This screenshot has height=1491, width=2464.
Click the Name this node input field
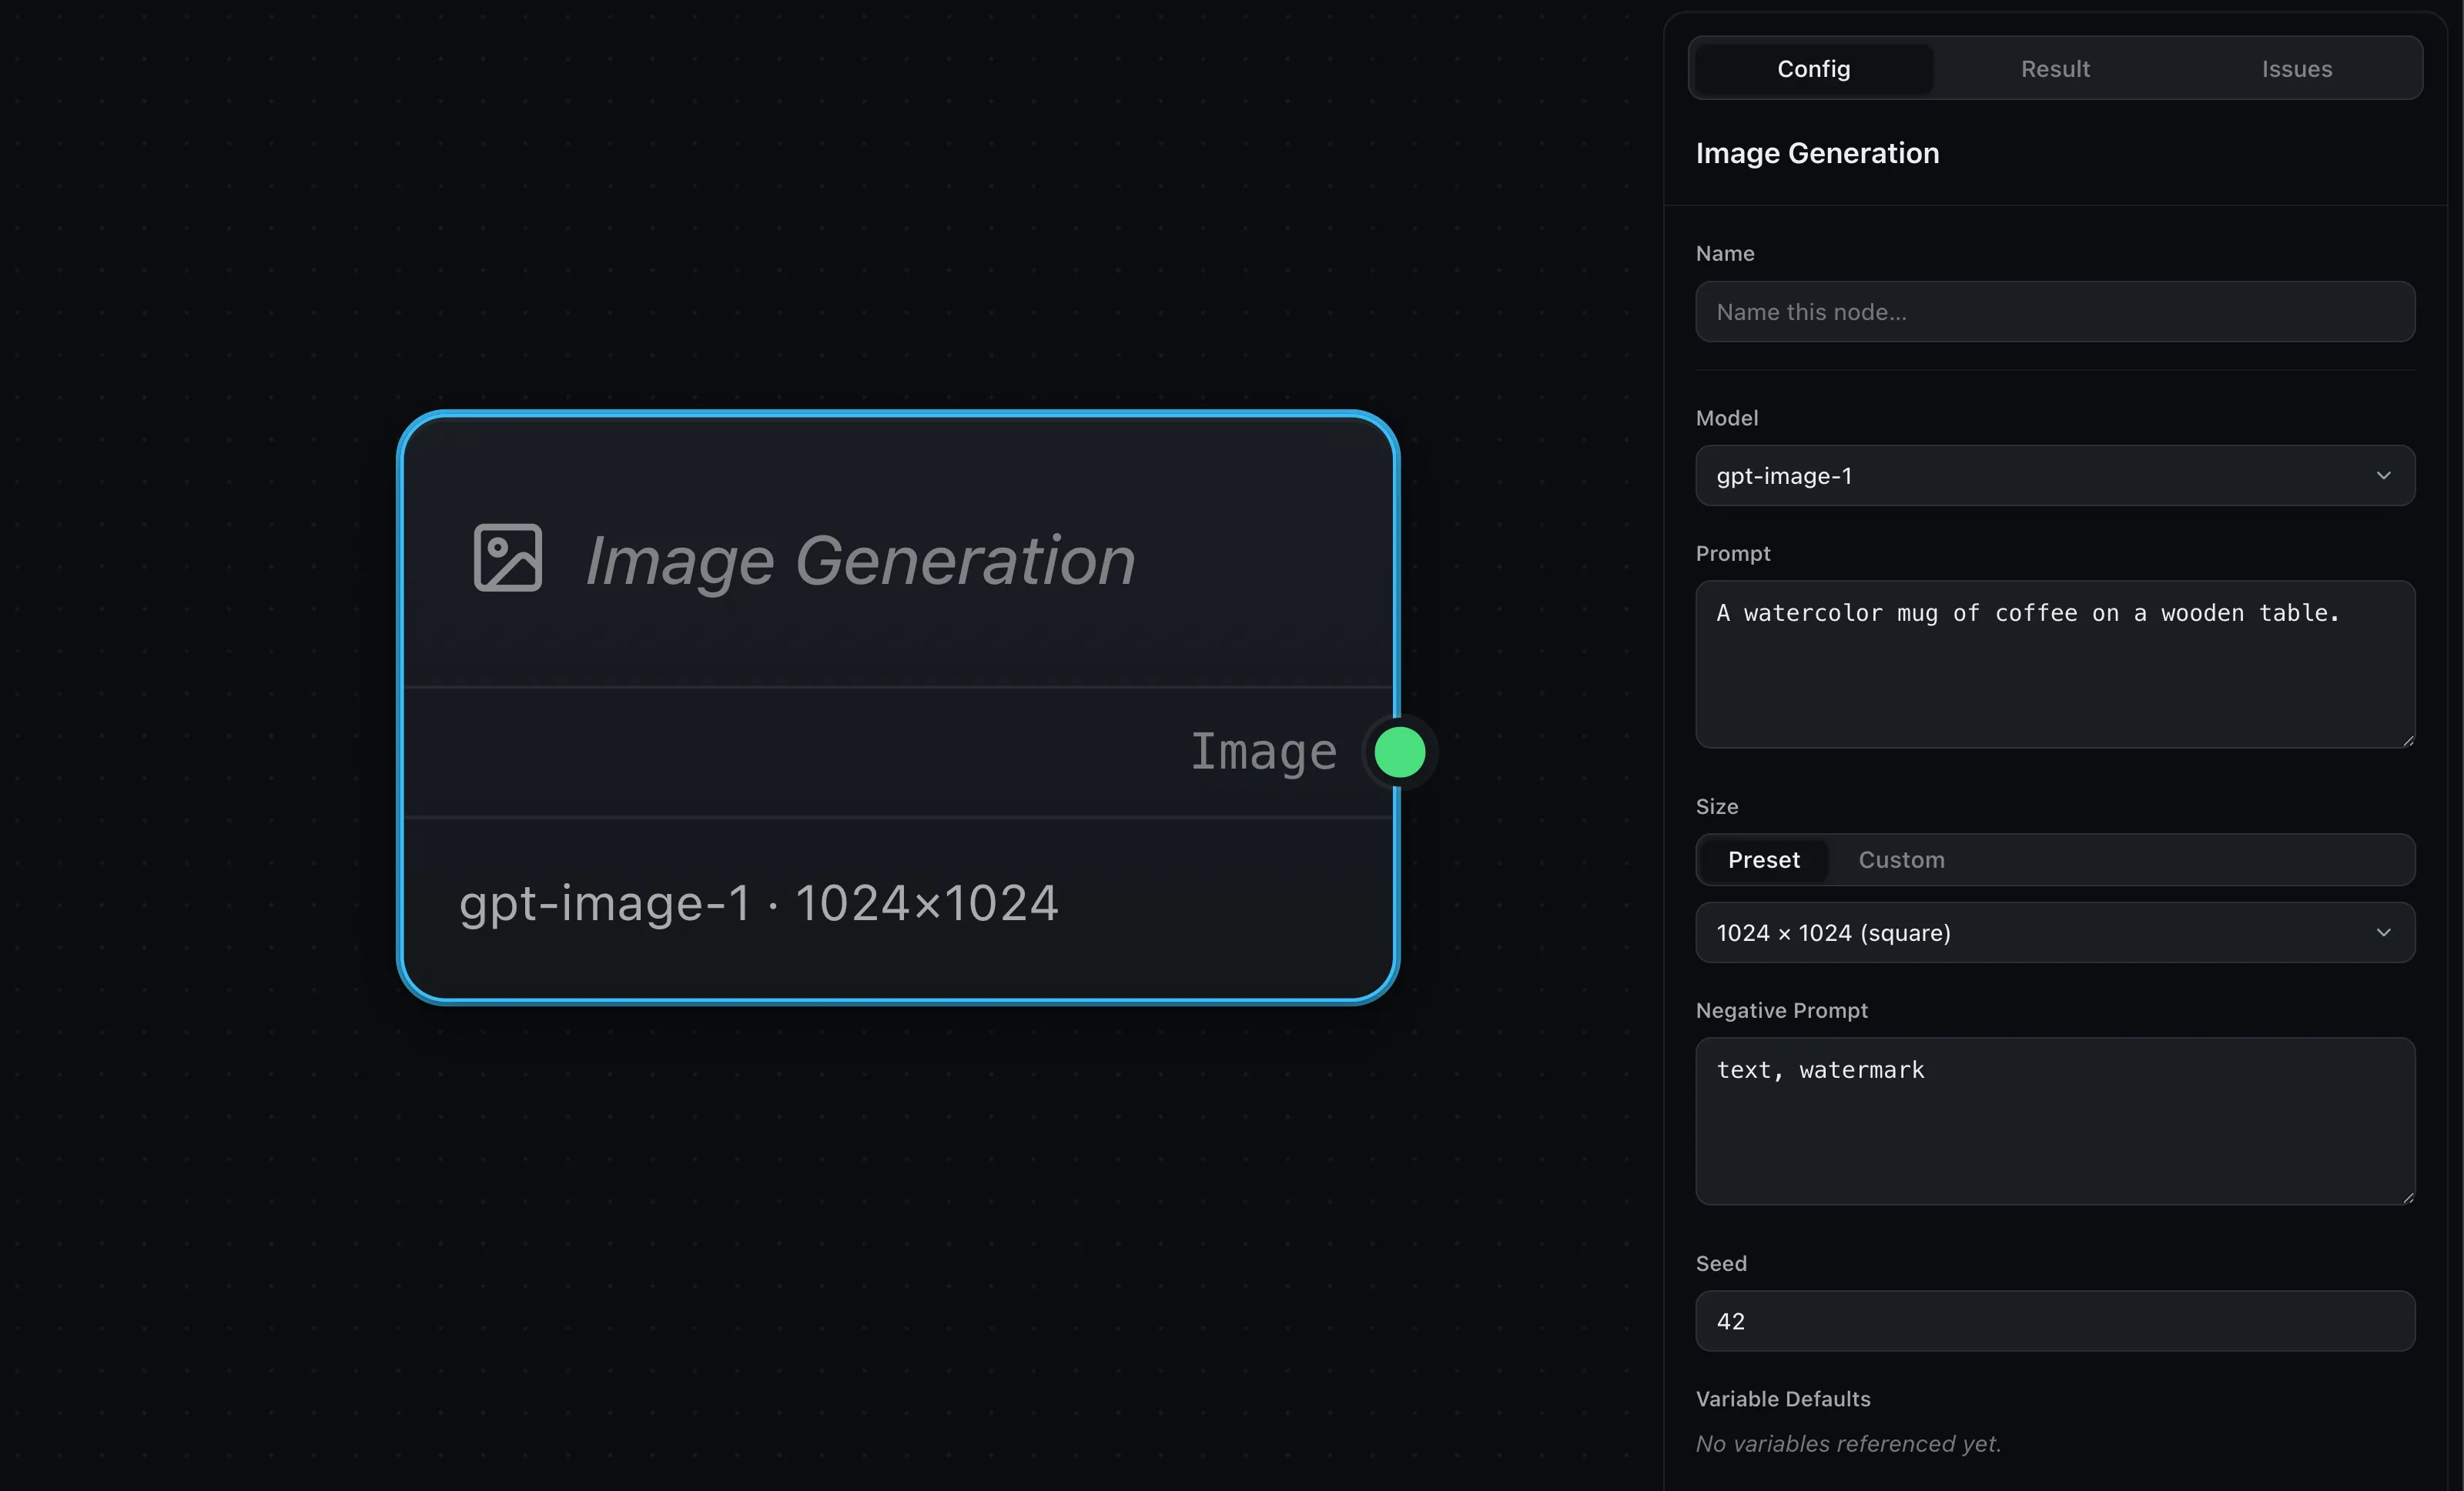2055,312
